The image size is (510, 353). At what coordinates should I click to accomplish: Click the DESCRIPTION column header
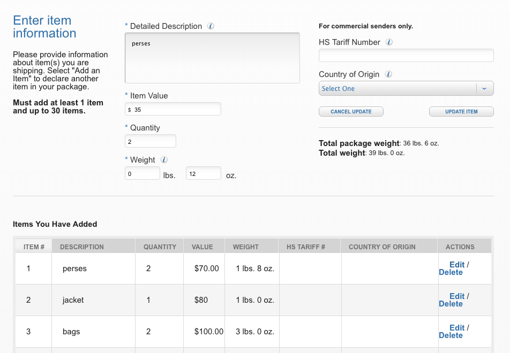[93, 247]
